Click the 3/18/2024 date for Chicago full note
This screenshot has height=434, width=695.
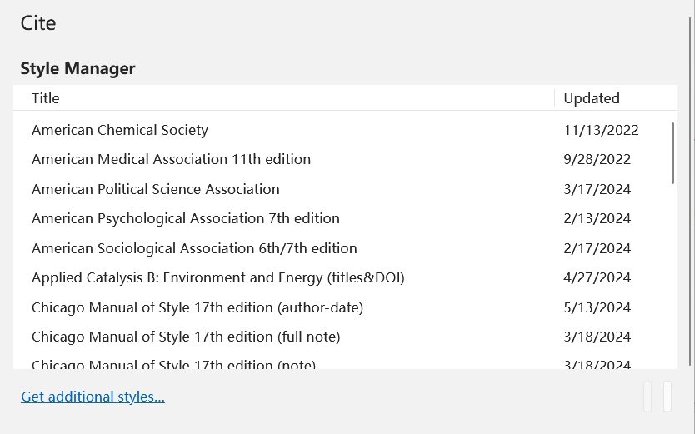597,337
